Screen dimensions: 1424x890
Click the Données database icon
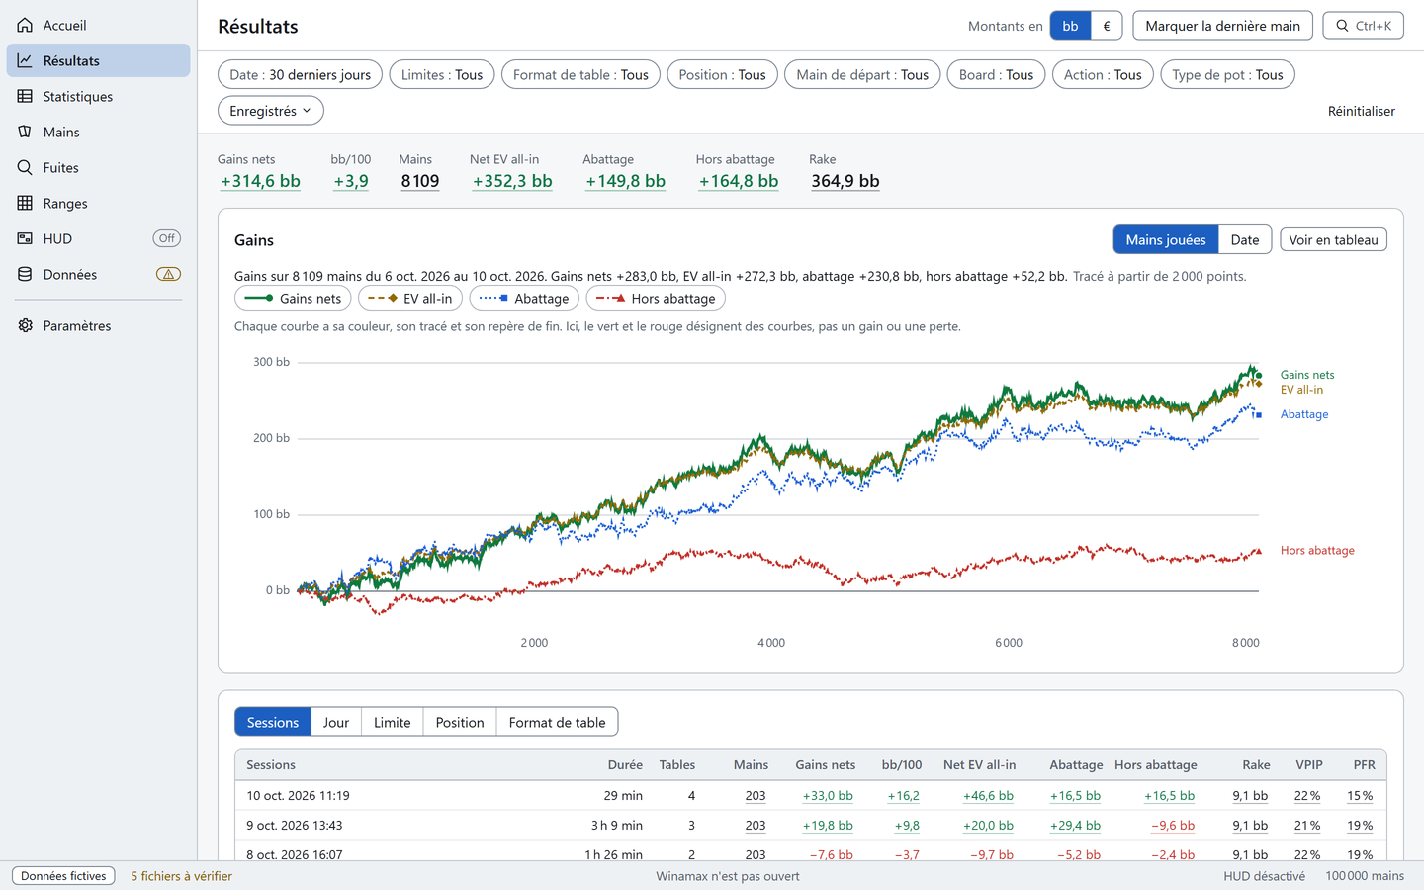point(25,274)
